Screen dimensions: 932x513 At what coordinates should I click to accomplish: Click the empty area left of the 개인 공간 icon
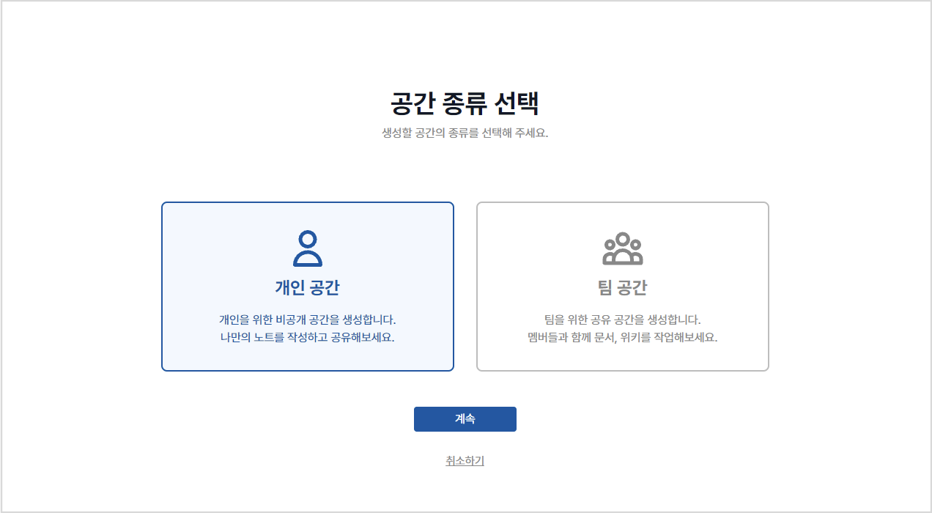point(220,248)
